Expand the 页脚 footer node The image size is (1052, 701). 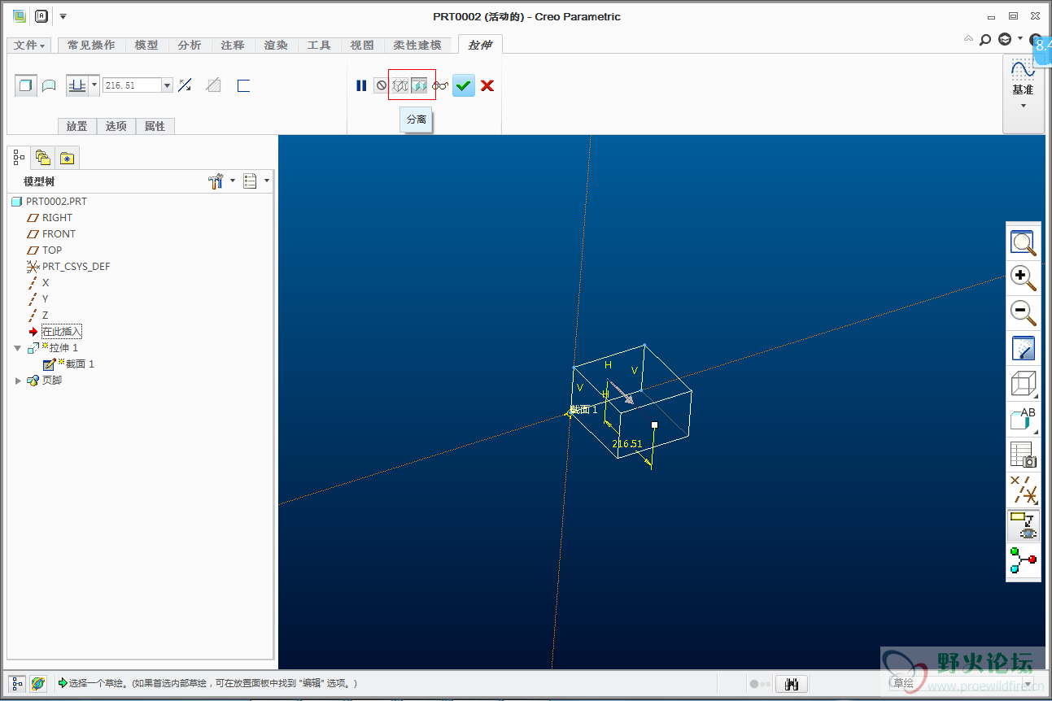[x=18, y=381]
